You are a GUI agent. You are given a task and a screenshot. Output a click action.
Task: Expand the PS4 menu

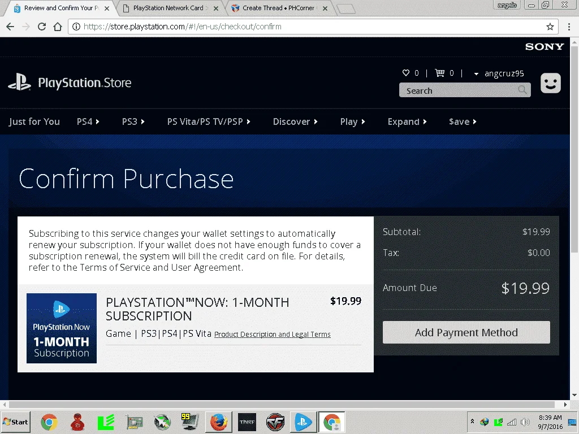(x=88, y=121)
